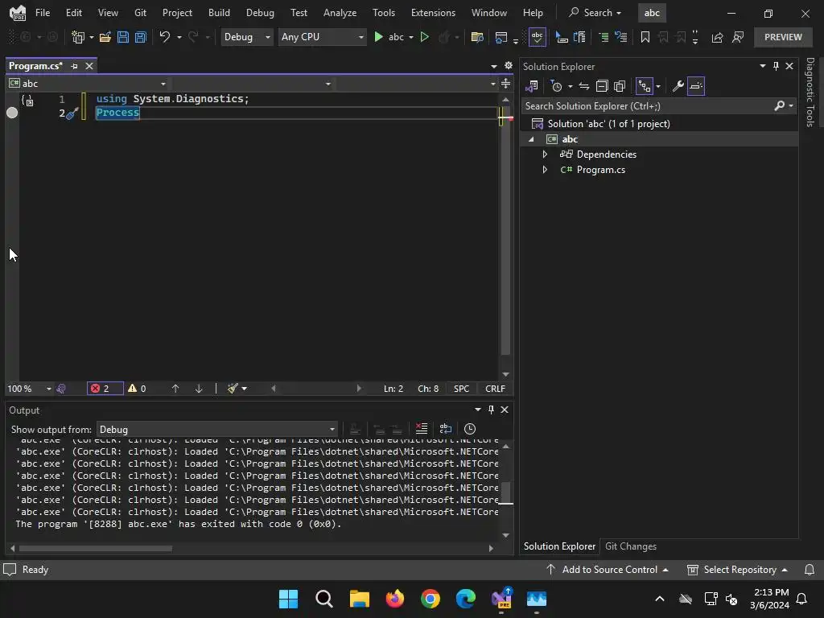
Task: Undo the last edit using Undo icon
Action: pyautogui.click(x=164, y=37)
